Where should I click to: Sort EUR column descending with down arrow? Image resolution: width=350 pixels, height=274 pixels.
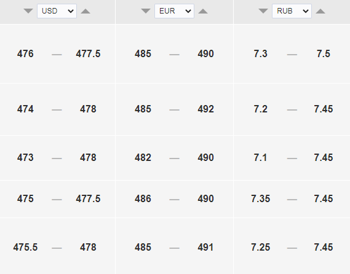tap(146, 11)
